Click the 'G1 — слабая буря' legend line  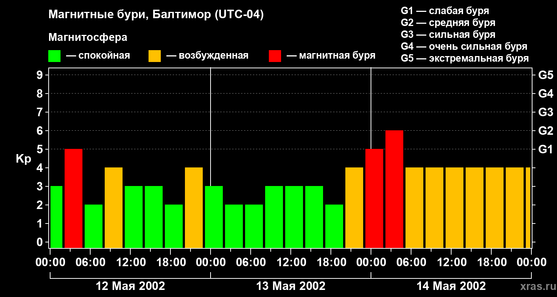[444, 11]
